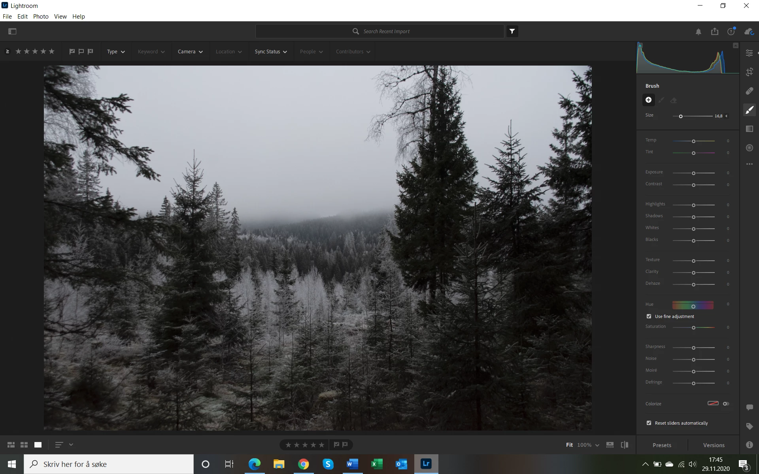This screenshot has height=474, width=759.
Task: Open the Photo menu
Action: coord(41,17)
